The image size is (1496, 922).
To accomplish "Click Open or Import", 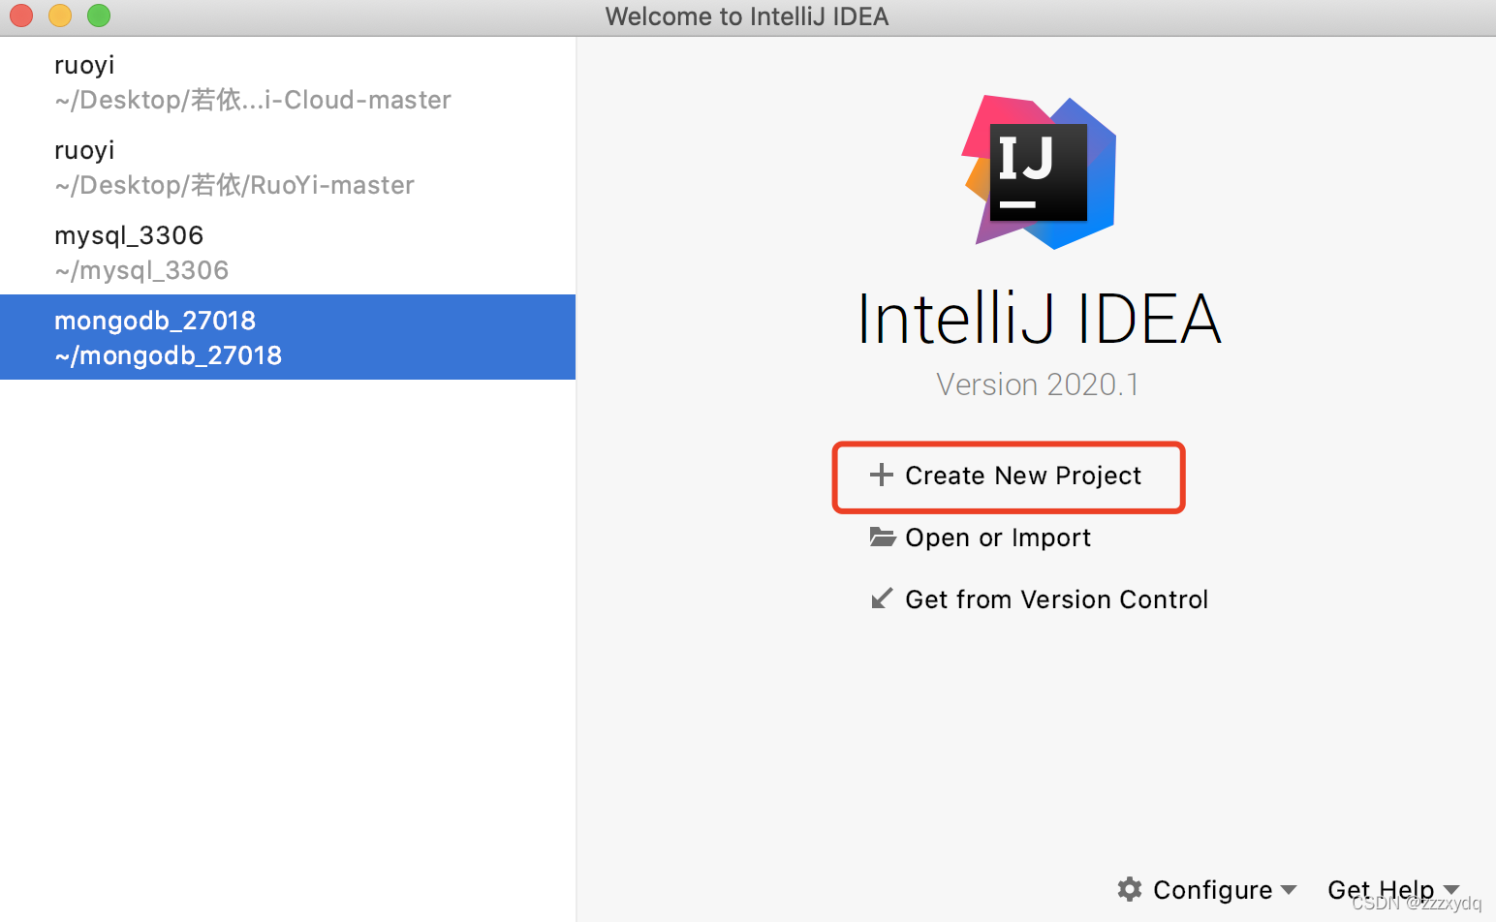I will coord(997,538).
